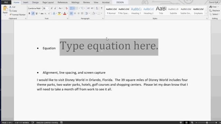Screen dimensions: 221x124
Task: Open the equation DESIGN tab
Action: [120, 2]
